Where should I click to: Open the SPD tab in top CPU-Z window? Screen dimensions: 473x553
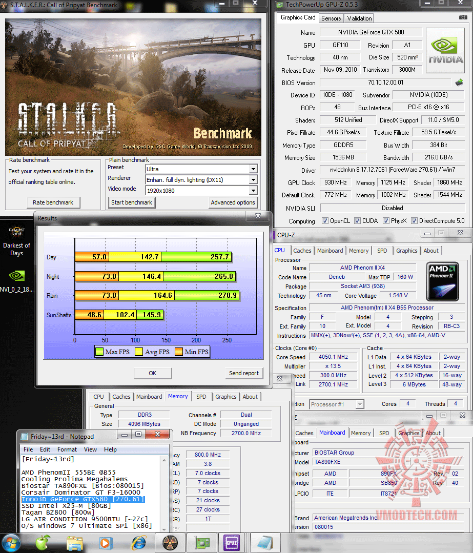point(382,251)
